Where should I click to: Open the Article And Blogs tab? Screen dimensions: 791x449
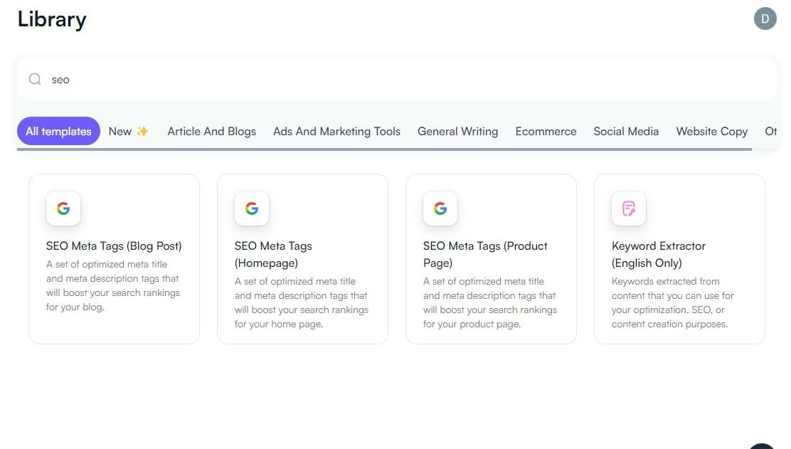pos(211,131)
